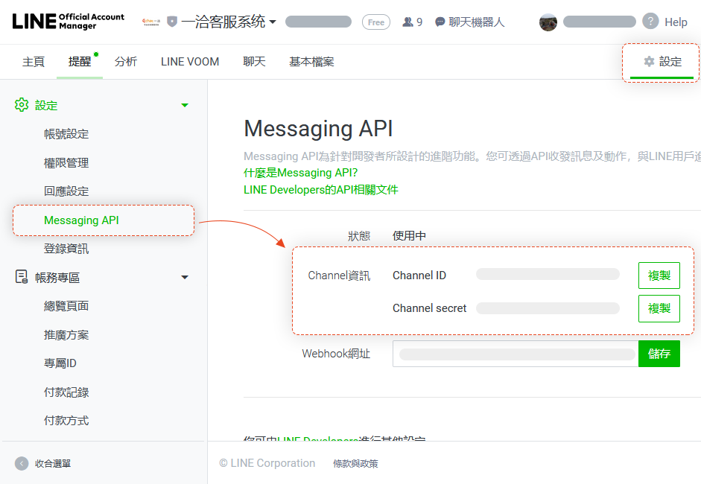Select 回應設定 in sidebar

coord(66,191)
